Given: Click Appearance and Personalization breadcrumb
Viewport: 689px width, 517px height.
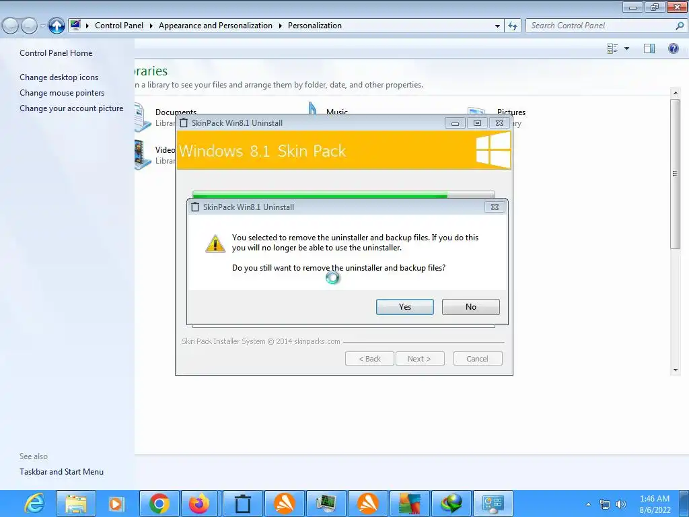Looking at the screenshot, I should coord(215,26).
